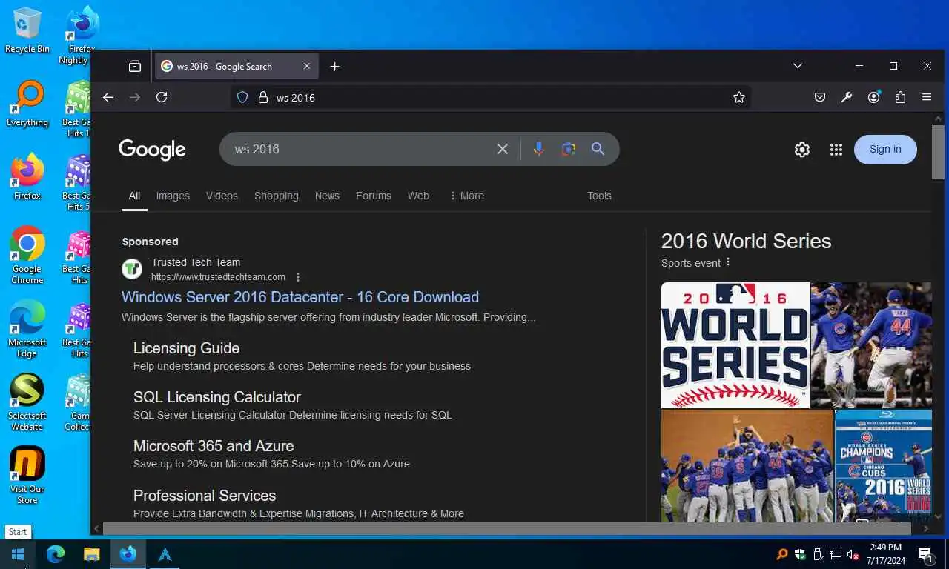Image resolution: width=949 pixels, height=569 pixels.
Task: Open the 2016 World Series logo image
Action: tap(735, 345)
